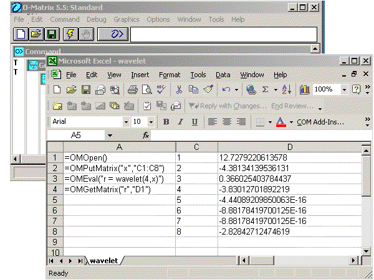Click Excel formula bar input
The width and height of the screenshot is (374, 280).
tap(261, 136)
